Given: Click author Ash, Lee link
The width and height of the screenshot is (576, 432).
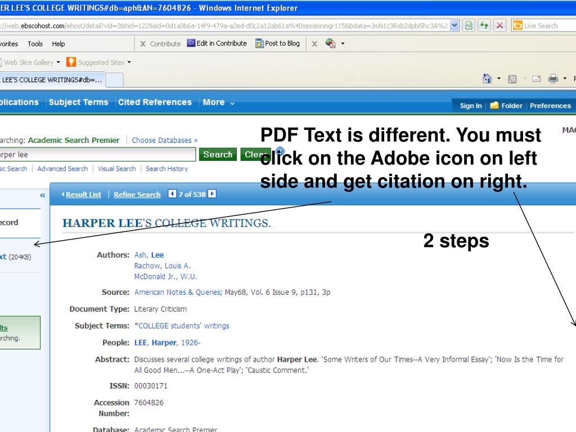Looking at the screenshot, I should pos(148,255).
